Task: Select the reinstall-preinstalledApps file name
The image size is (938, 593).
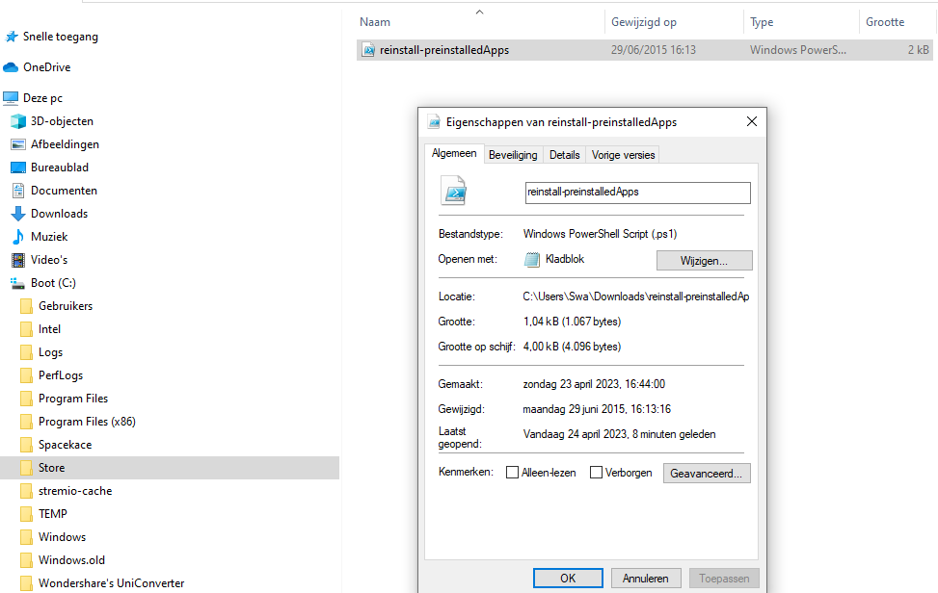Action: click(444, 50)
